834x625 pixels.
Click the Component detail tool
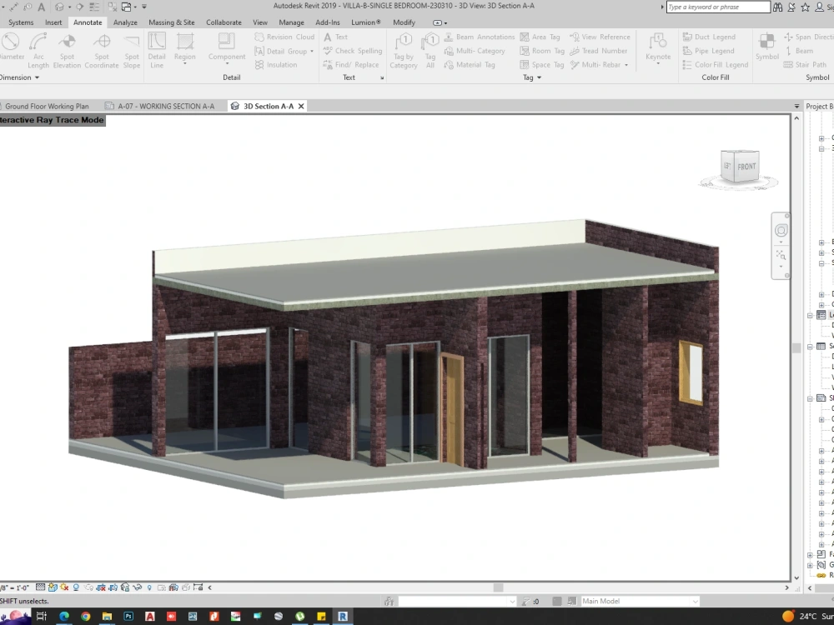pyautogui.click(x=227, y=51)
